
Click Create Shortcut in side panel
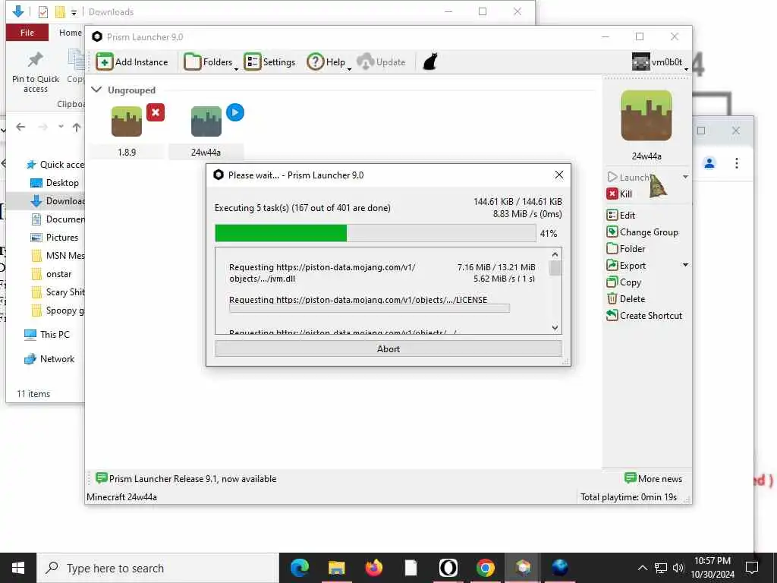pyautogui.click(x=644, y=315)
